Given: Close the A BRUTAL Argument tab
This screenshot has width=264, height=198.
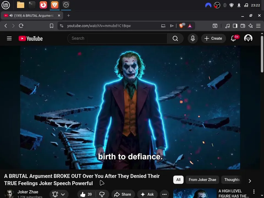Looking at the screenshot, I should point(59,15).
